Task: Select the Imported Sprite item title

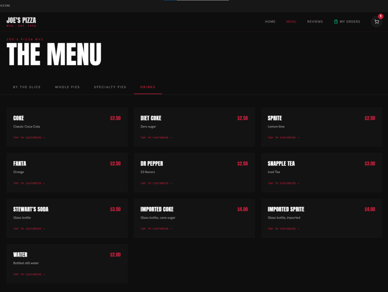Action: [286, 209]
